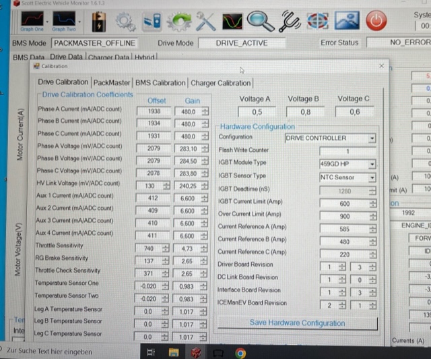Expand the IGBT Sensor Type dropdown
The width and height of the screenshot is (431, 359).
(x=372, y=177)
